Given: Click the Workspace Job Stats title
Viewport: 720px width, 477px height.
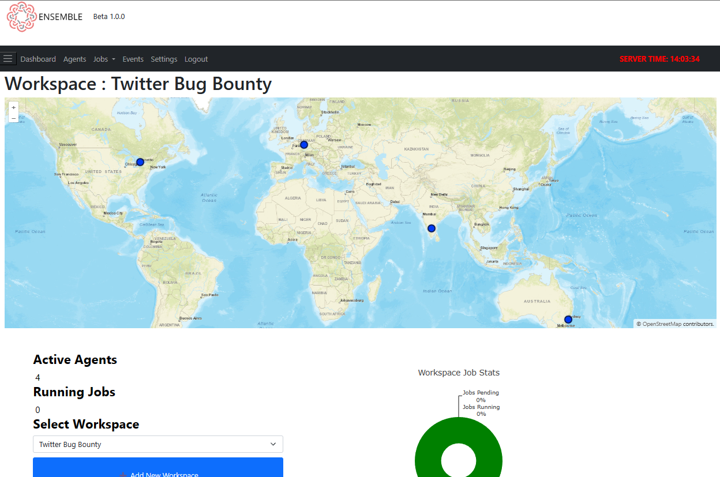Looking at the screenshot, I should [459, 373].
